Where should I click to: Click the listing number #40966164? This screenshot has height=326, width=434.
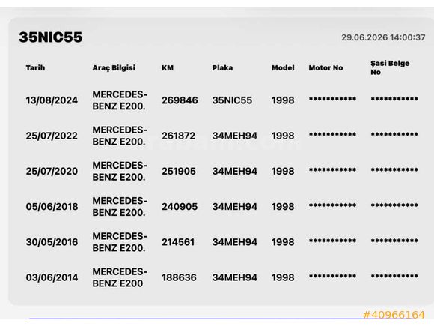pos(394,315)
